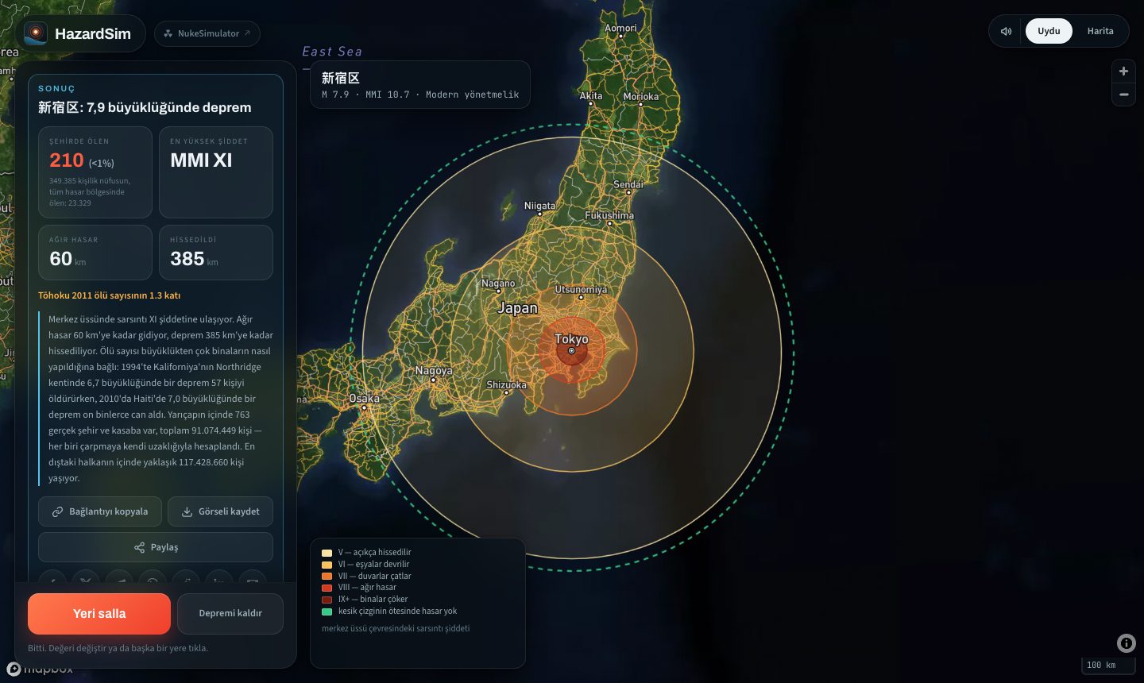Click the pale yellow V legend swatch
The image size is (1144, 683).
(x=327, y=553)
